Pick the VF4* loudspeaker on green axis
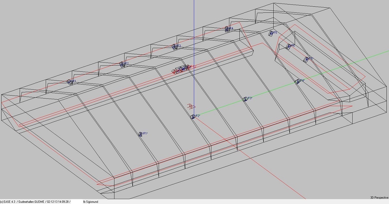 click(x=297, y=82)
